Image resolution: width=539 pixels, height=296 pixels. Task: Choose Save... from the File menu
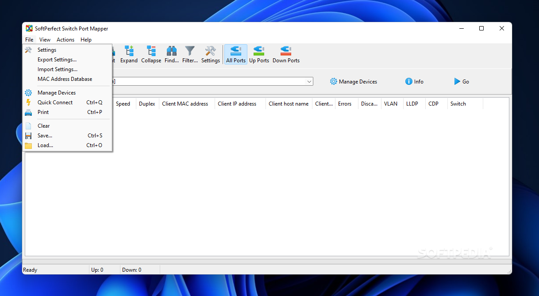(67, 136)
